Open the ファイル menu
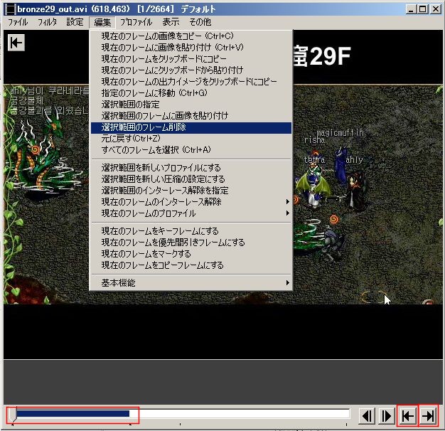 [x=18, y=22]
